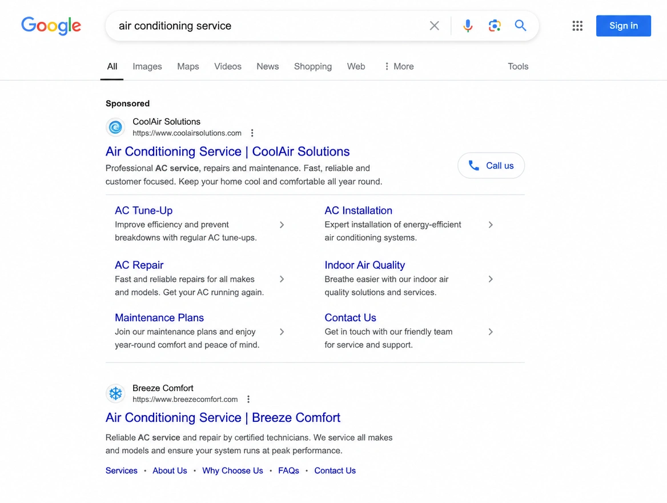The width and height of the screenshot is (667, 503).
Task: Click the https://www.breezecomfort.com URL text
Action: 185,399
